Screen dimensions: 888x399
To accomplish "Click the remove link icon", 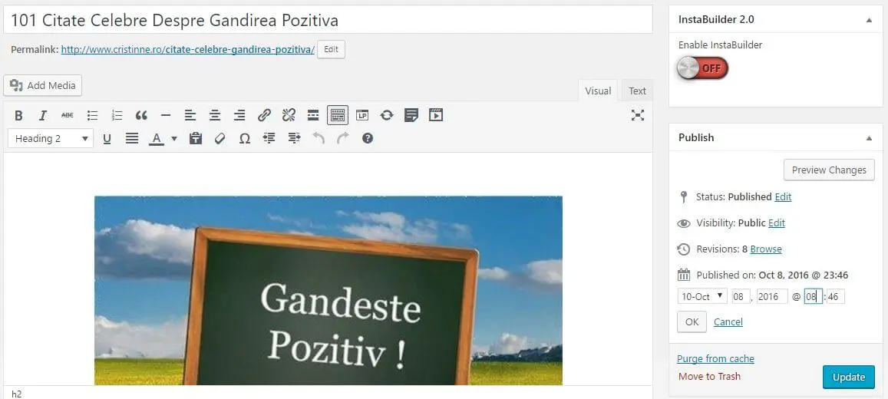I will click(289, 116).
